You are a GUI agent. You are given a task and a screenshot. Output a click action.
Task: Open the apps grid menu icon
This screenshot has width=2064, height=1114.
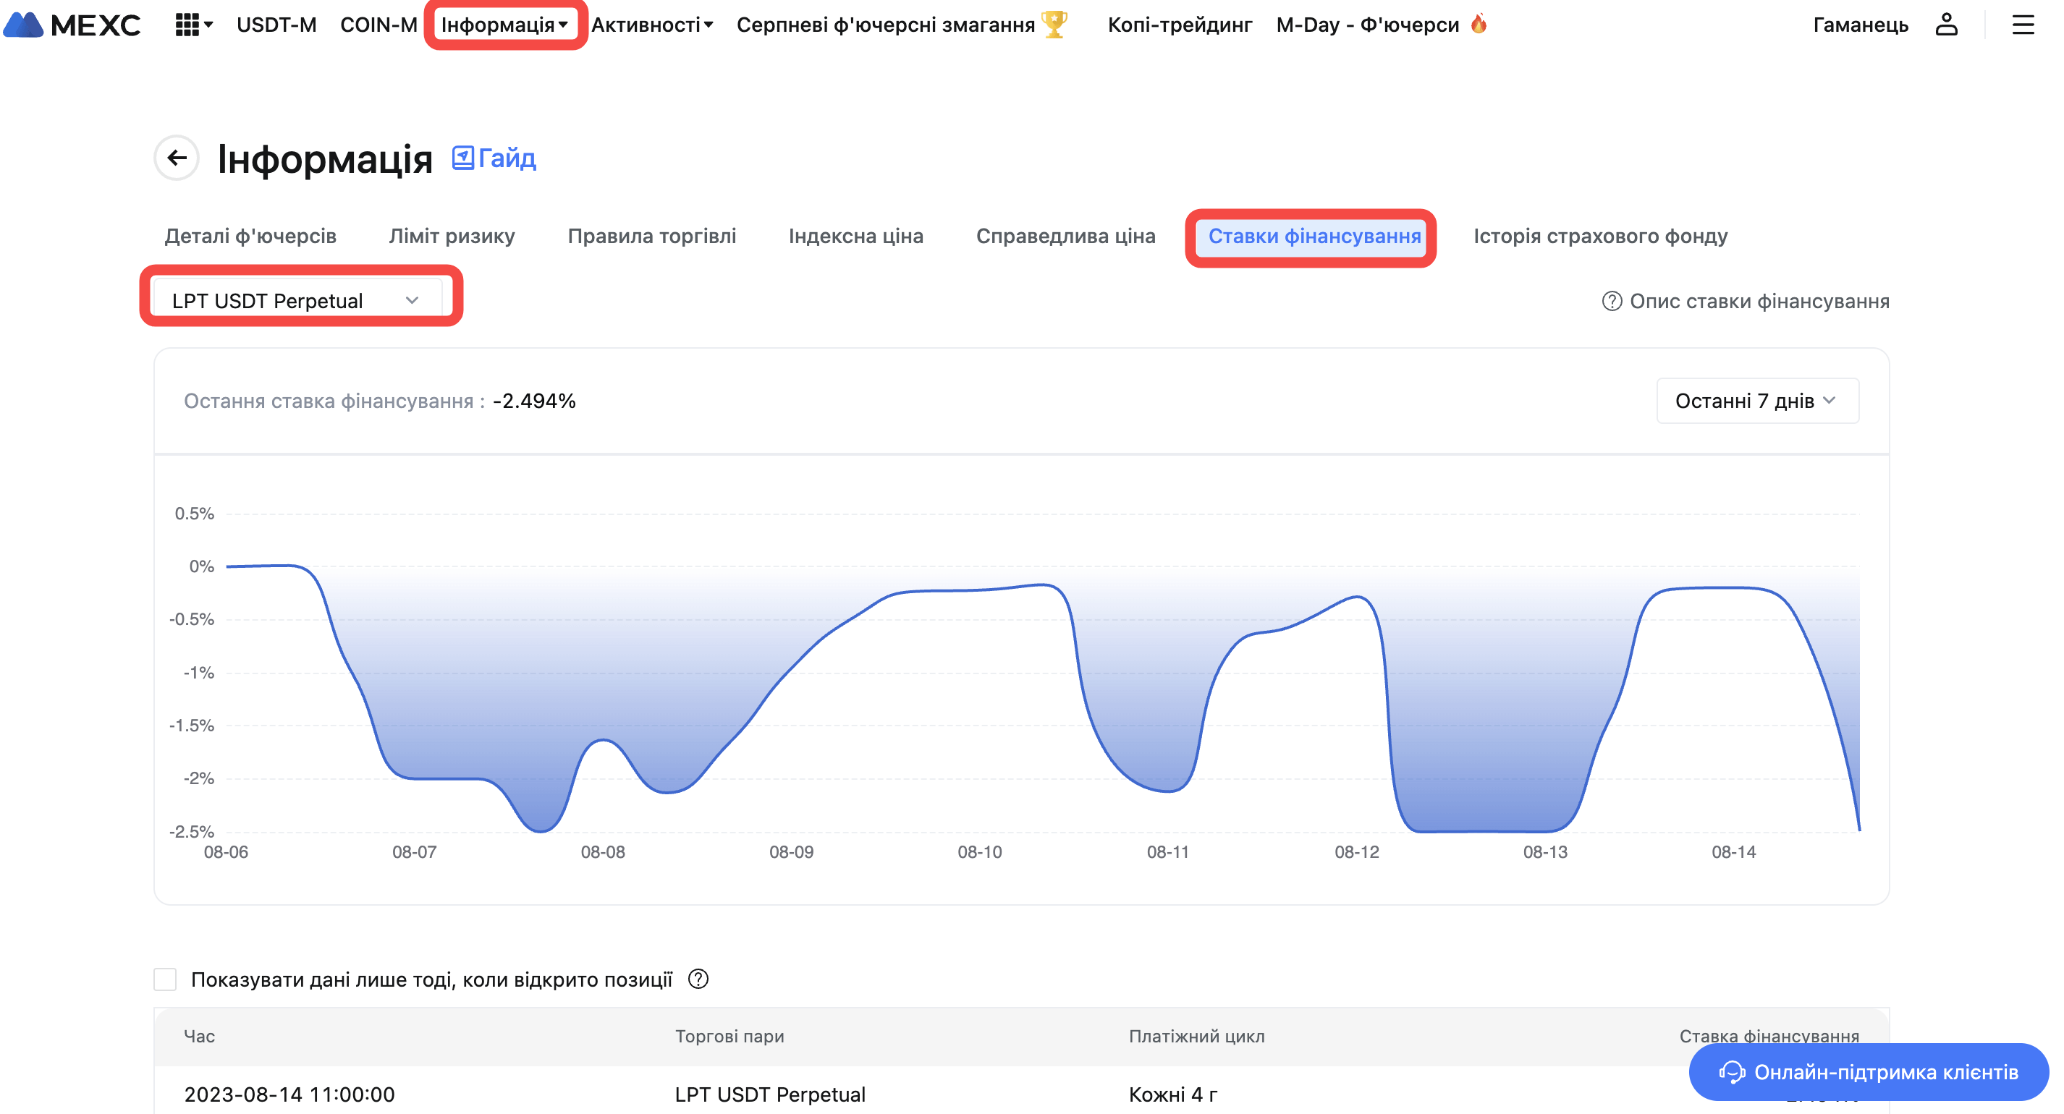(x=187, y=25)
